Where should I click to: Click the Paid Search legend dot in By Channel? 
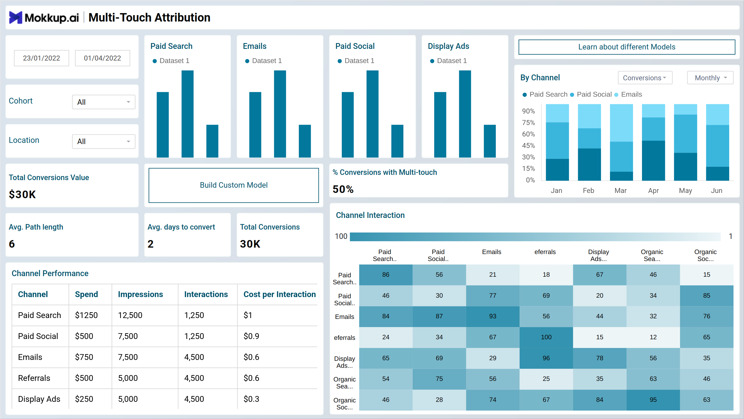(x=525, y=95)
